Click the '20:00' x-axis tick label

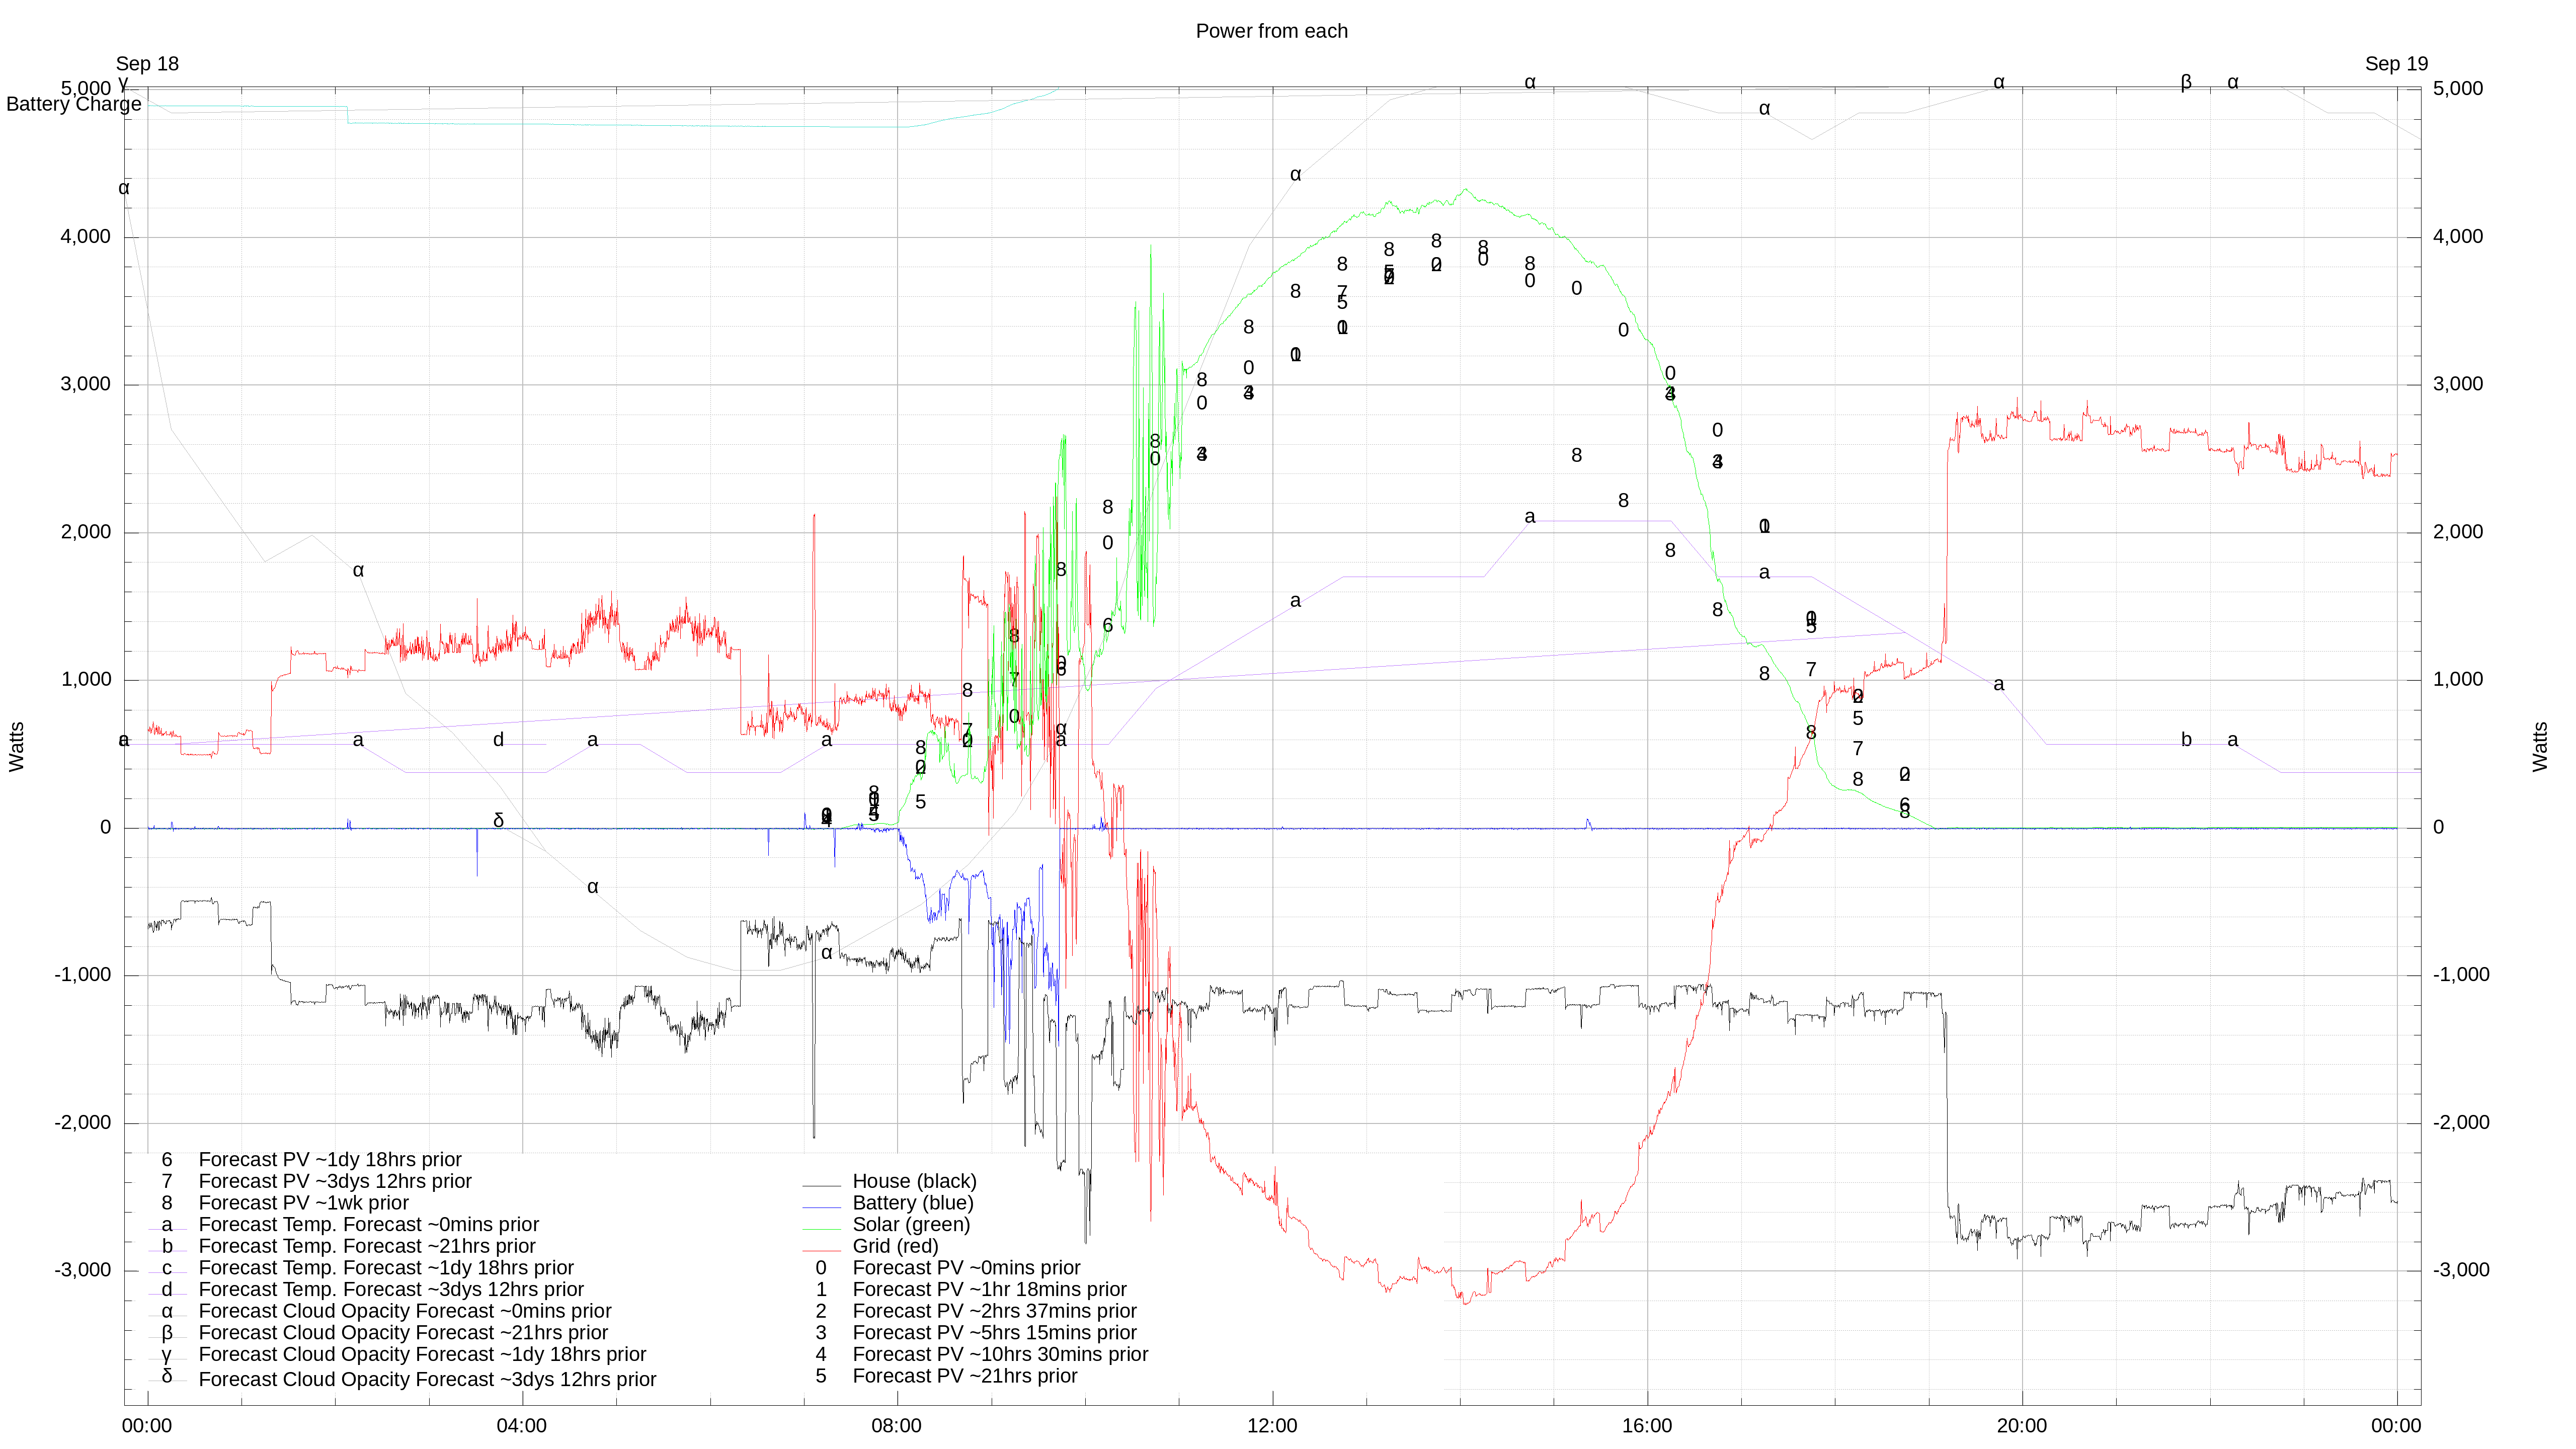click(x=2022, y=1426)
